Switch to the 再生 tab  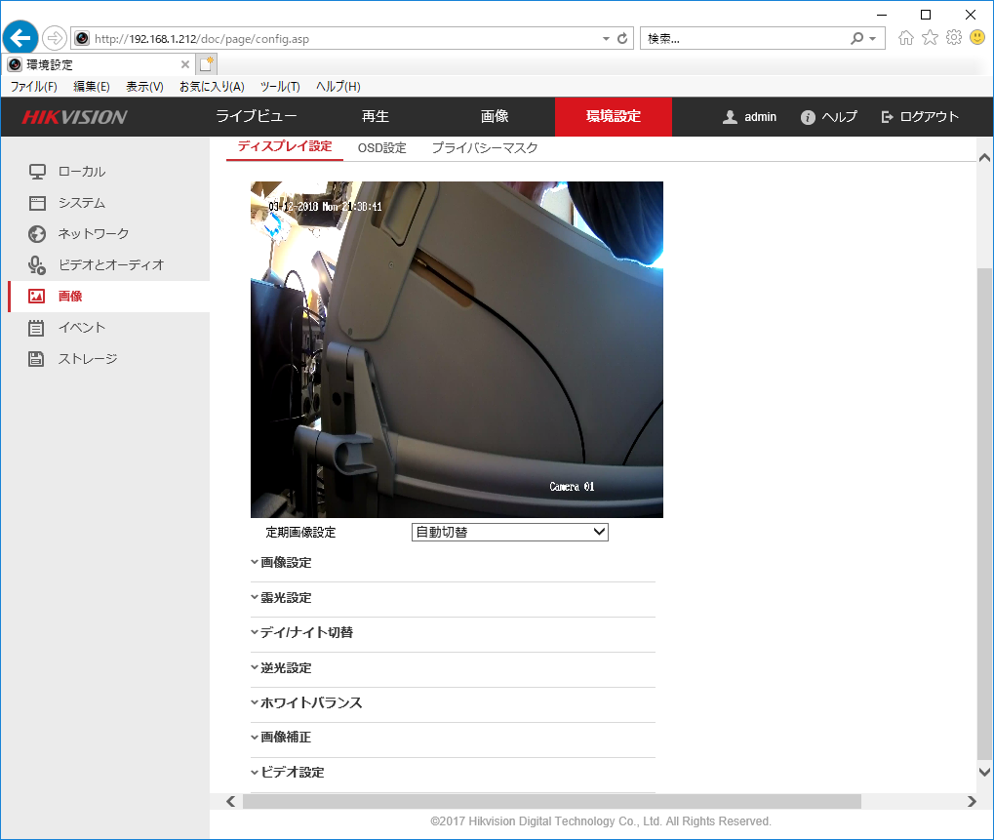[x=376, y=117]
